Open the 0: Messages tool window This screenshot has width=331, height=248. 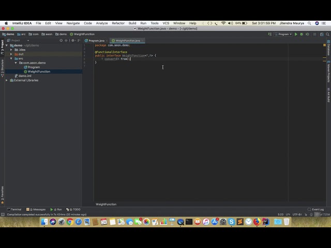click(36, 209)
